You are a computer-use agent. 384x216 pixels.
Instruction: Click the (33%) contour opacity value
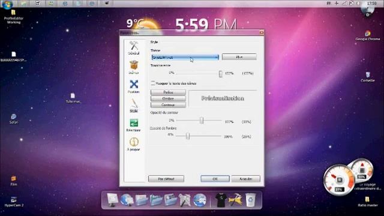coord(247,122)
